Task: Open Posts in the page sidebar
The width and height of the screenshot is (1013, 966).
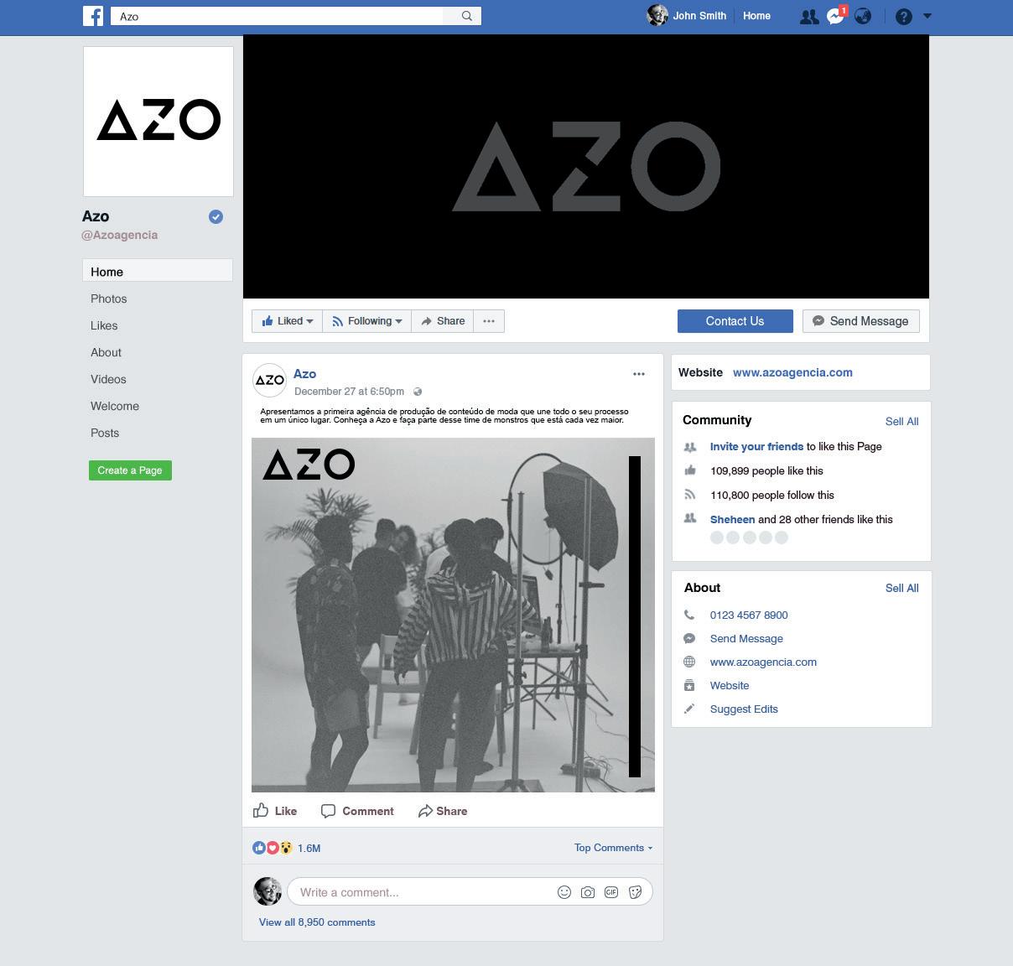Action: point(105,433)
